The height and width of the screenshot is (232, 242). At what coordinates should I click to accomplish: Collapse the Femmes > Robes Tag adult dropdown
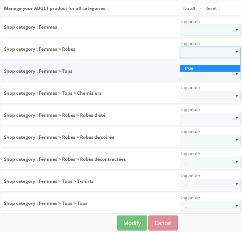(210, 52)
